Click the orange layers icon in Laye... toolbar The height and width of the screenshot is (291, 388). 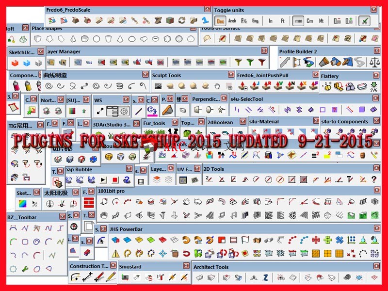157,179
